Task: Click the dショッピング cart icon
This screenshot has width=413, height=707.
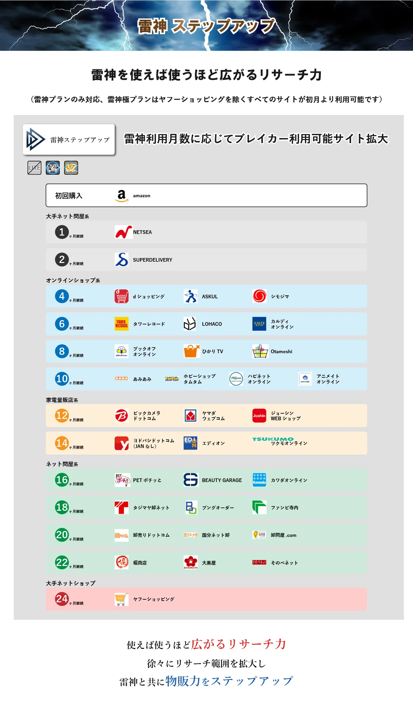Action: (121, 296)
